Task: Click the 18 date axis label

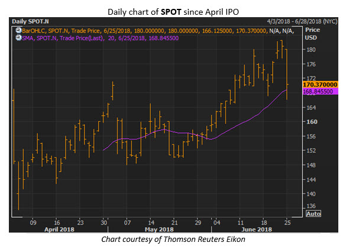Action: pos(264,222)
